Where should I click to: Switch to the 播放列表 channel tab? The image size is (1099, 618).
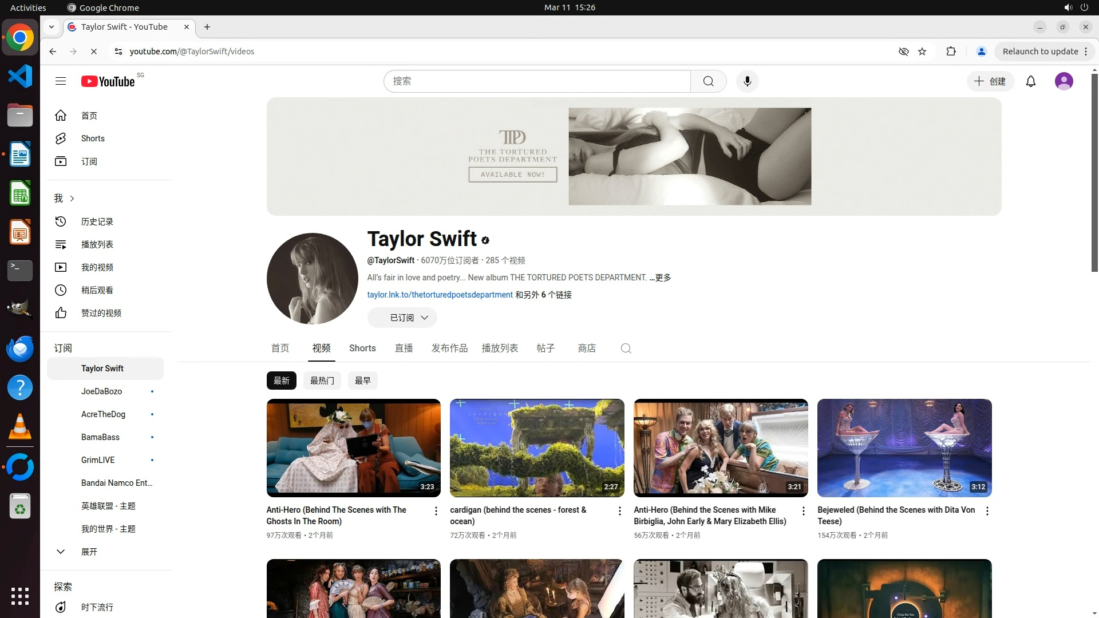[499, 348]
